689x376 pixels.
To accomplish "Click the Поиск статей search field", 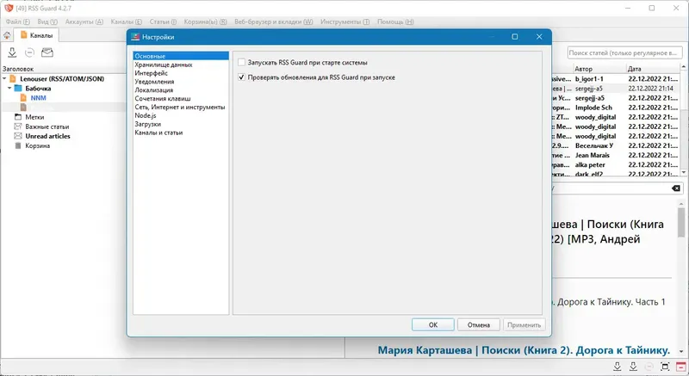I will tap(624, 52).
